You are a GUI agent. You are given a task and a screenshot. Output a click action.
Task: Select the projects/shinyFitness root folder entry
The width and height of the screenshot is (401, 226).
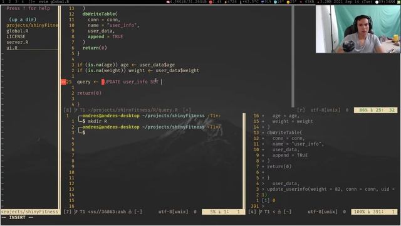(x=32, y=25)
